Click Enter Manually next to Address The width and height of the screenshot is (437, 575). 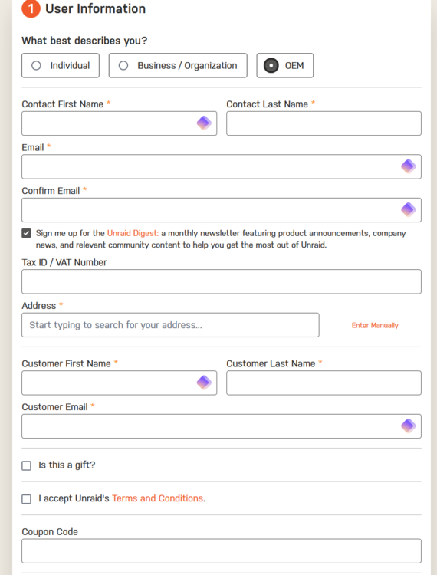point(375,325)
